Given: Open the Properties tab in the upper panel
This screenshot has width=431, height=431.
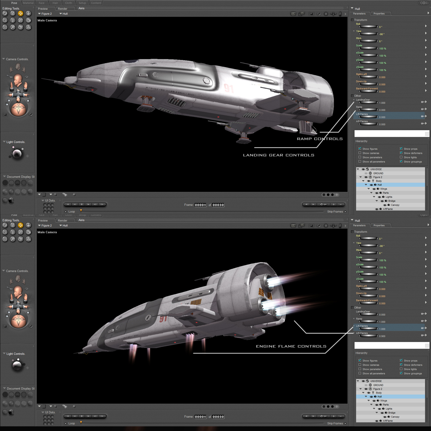Looking at the screenshot, I should [x=379, y=14].
